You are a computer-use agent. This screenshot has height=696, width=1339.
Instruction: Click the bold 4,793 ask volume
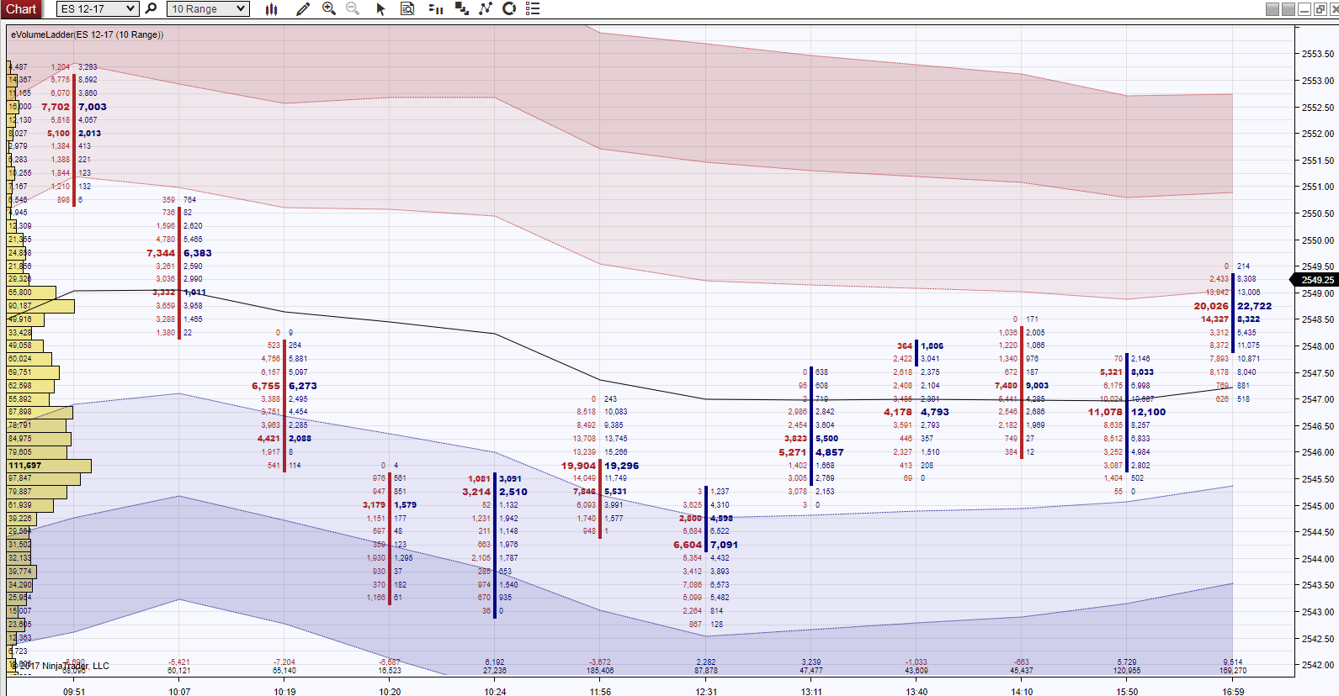pyautogui.click(x=935, y=412)
